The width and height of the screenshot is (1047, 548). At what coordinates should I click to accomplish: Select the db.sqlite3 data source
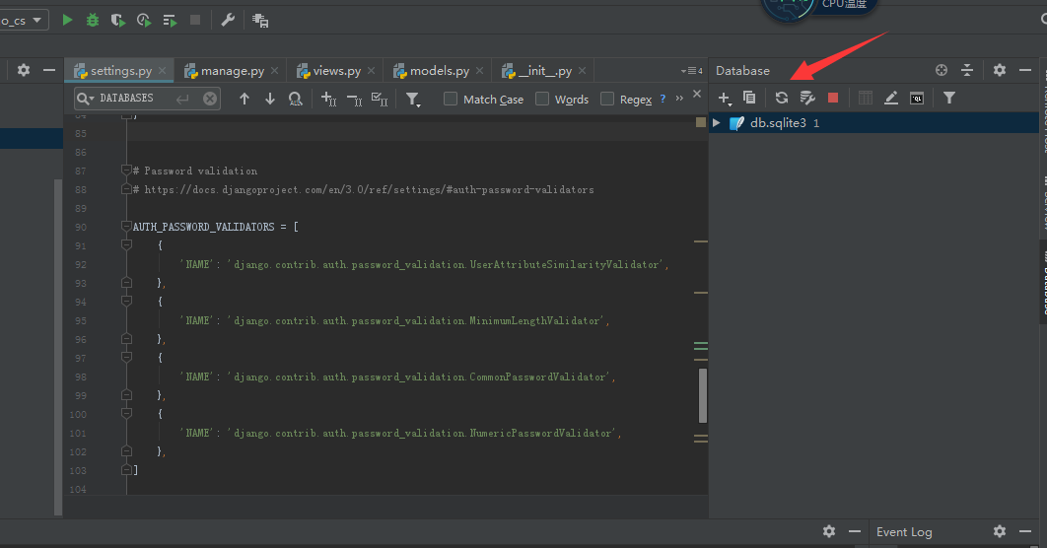pyautogui.click(x=873, y=123)
